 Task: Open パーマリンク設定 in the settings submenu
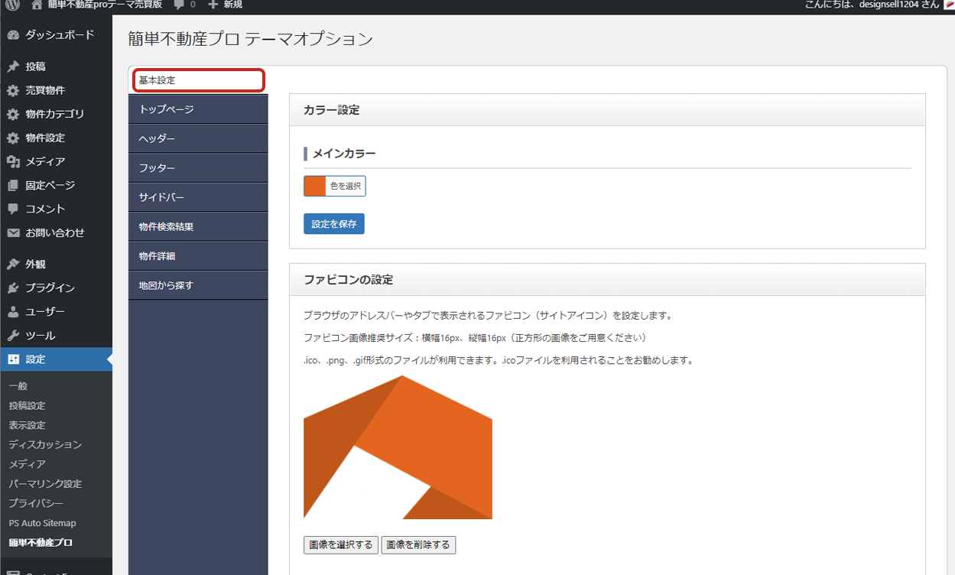pos(45,484)
